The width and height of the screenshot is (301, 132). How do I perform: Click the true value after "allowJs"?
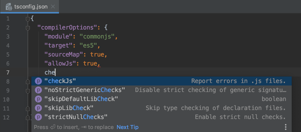pyautogui.click(x=90, y=63)
